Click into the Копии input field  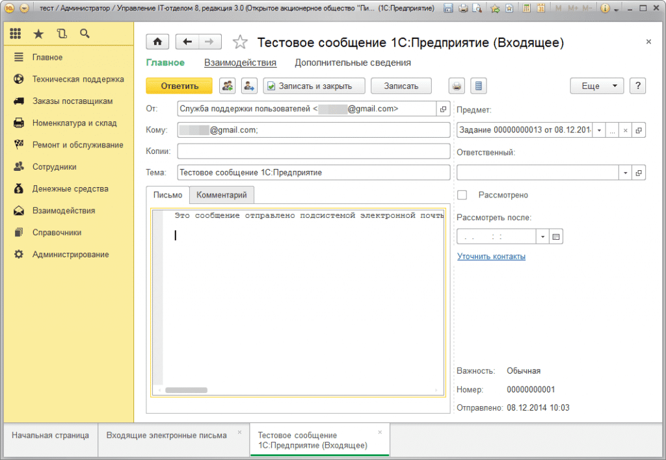pyautogui.click(x=314, y=151)
